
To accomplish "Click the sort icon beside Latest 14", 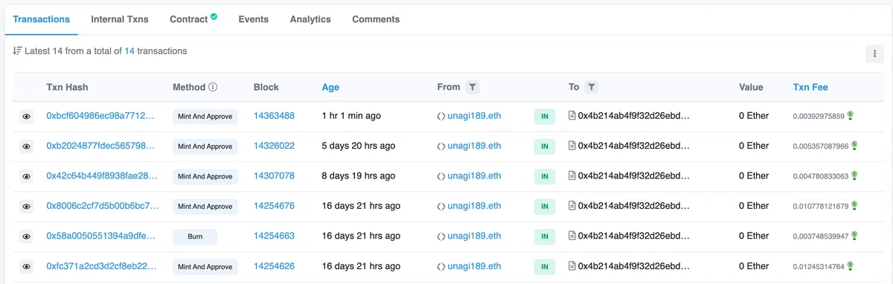I will click(17, 51).
